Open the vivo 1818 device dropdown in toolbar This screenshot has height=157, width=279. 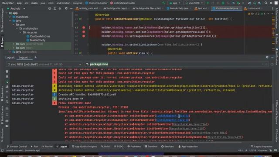coord(194,3)
